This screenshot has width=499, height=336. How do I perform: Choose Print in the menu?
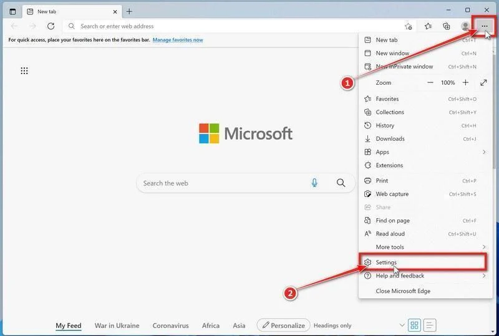click(425, 181)
